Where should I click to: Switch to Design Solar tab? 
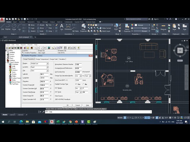(53, 59)
